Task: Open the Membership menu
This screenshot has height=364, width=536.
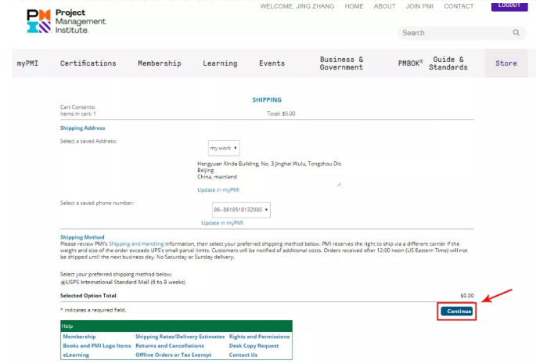Action: (x=159, y=63)
